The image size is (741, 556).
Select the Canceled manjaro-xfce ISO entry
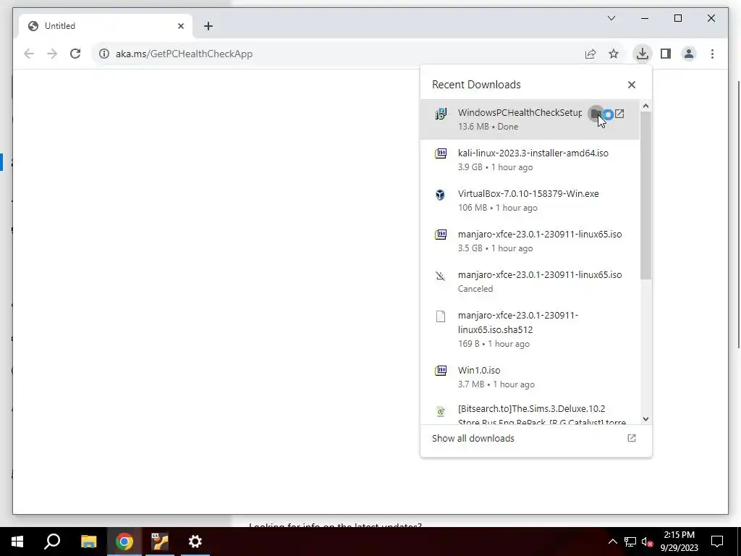pos(530,282)
